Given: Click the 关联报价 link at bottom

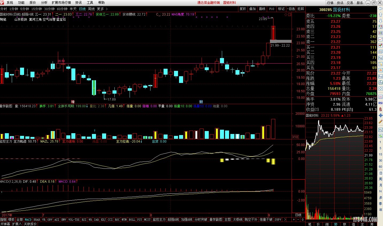Looking at the screenshot, I should click(x=30, y=224).
